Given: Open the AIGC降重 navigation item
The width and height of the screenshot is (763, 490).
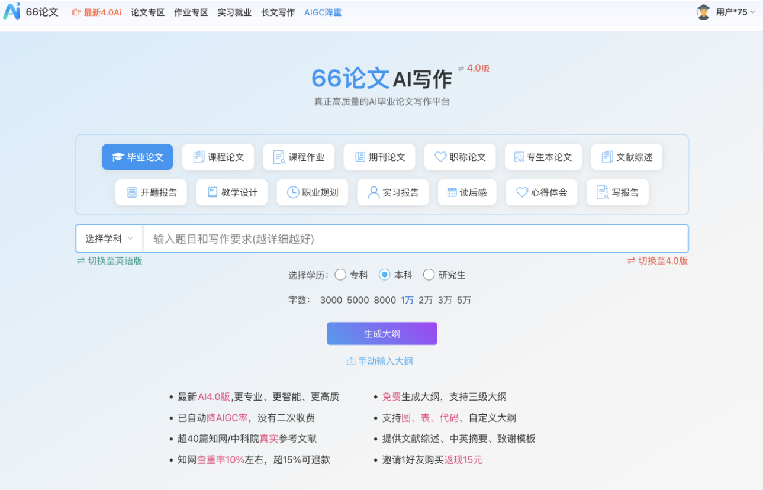Looking at the screenshot, I should coord(323,12).
